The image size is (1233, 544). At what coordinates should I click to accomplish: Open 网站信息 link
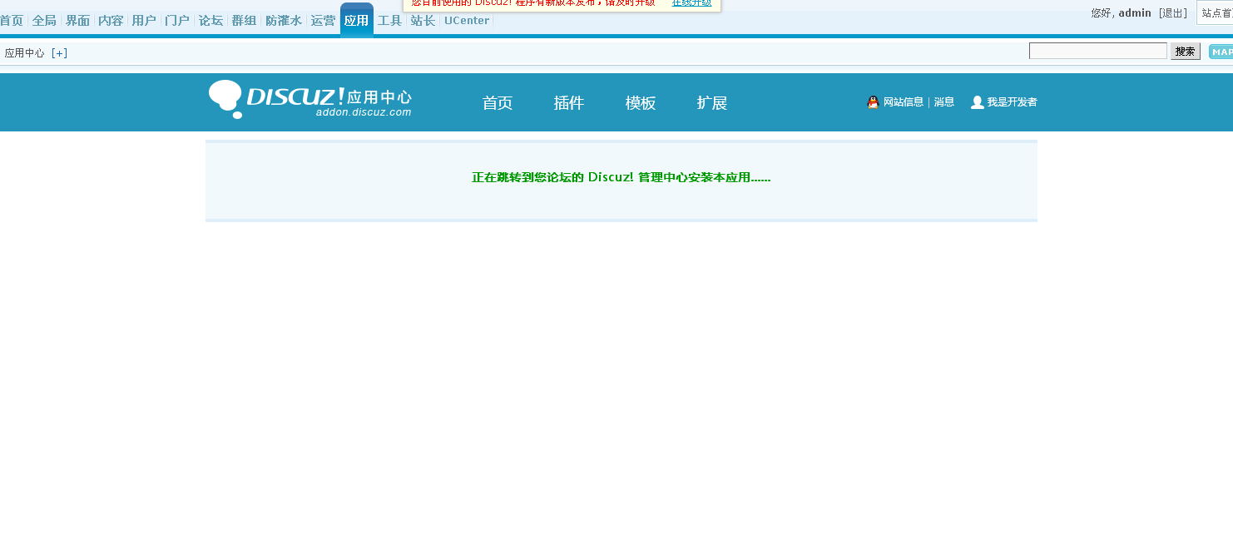904,102
